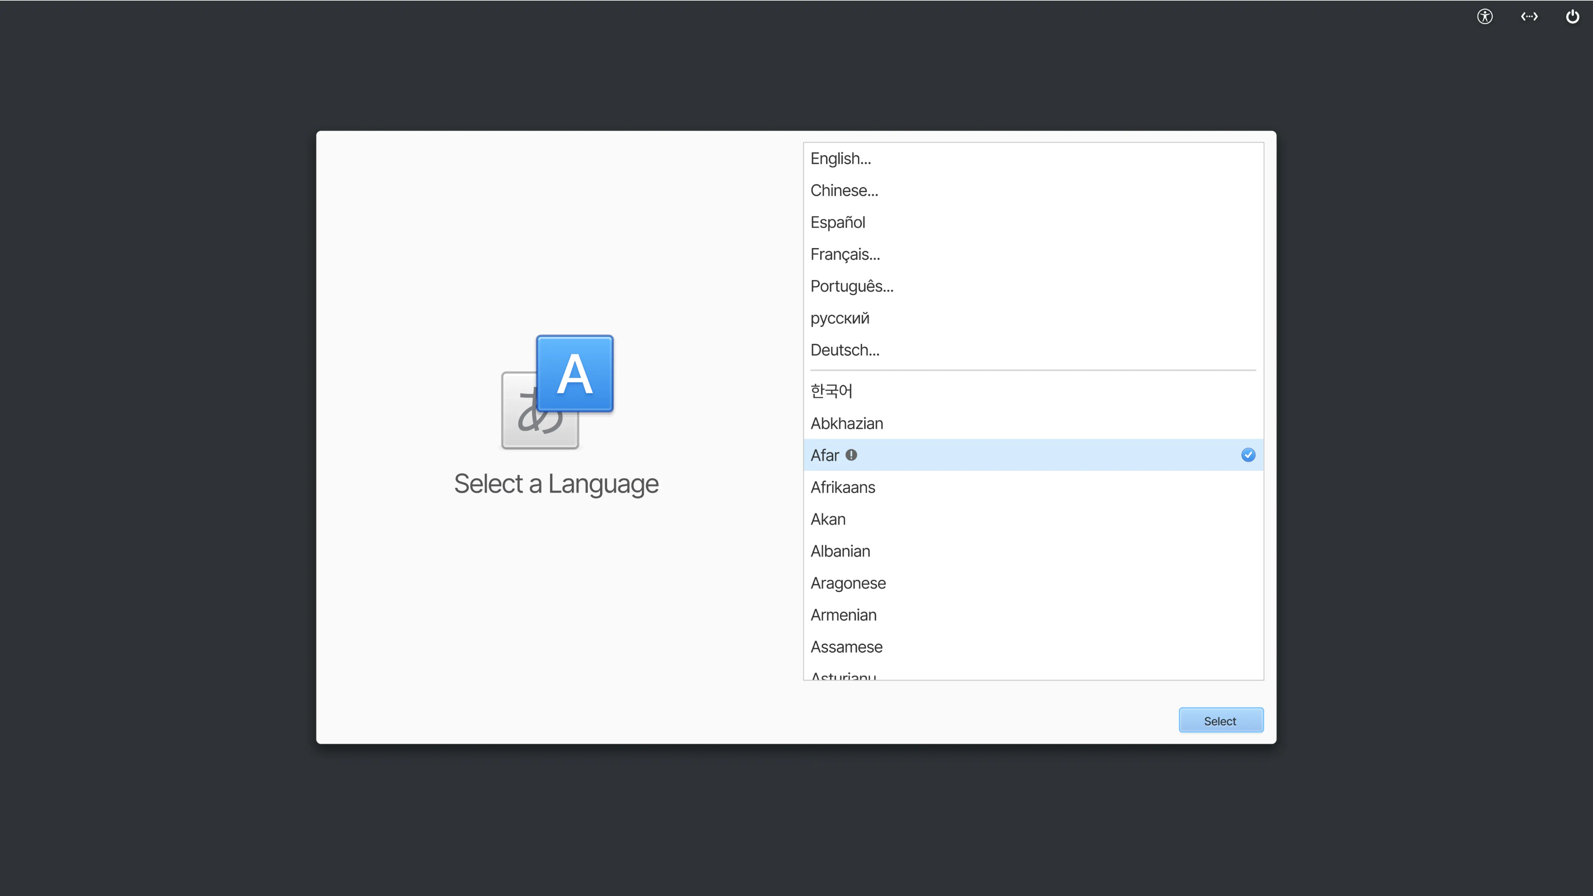Expand the Chinese language variants
Screen dimensions: 1593x896
844,190
